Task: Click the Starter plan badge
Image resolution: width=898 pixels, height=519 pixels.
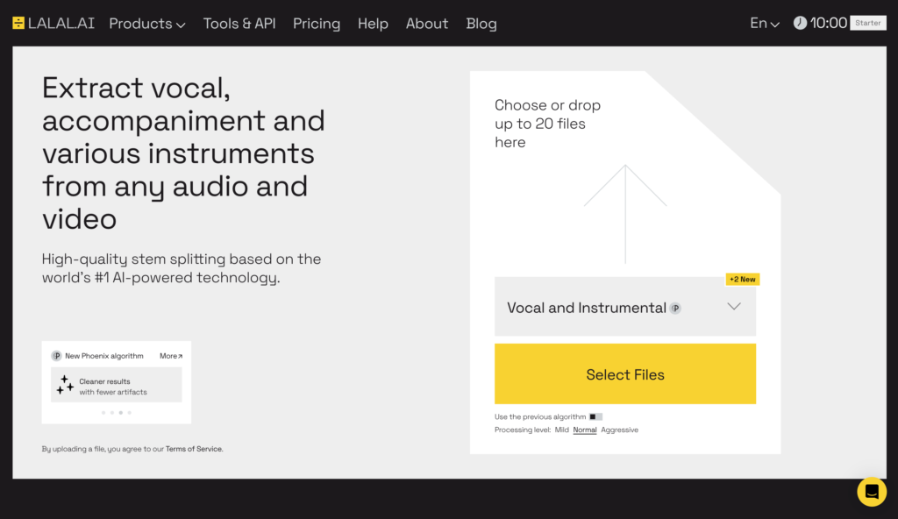Action: click(867, 24)
